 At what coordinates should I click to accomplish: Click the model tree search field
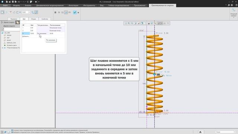[12, 29]
